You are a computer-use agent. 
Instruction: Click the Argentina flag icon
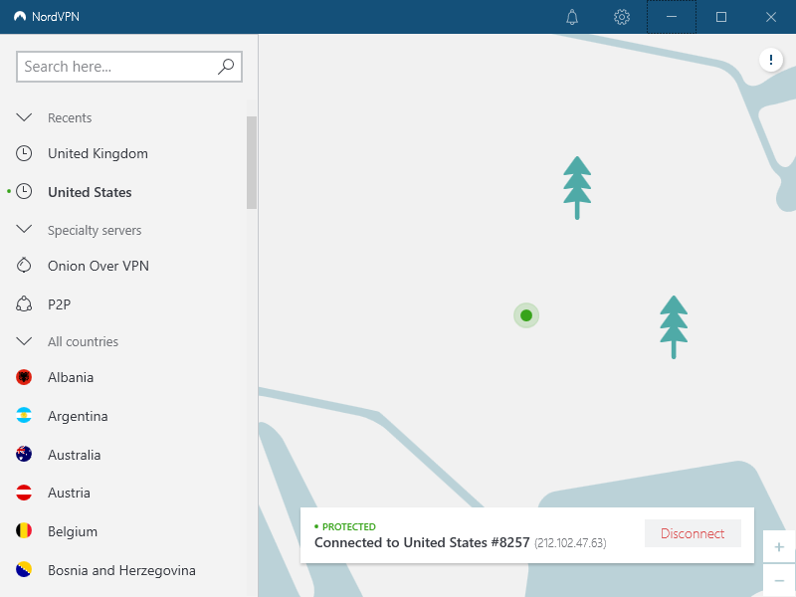coord(24,415)
